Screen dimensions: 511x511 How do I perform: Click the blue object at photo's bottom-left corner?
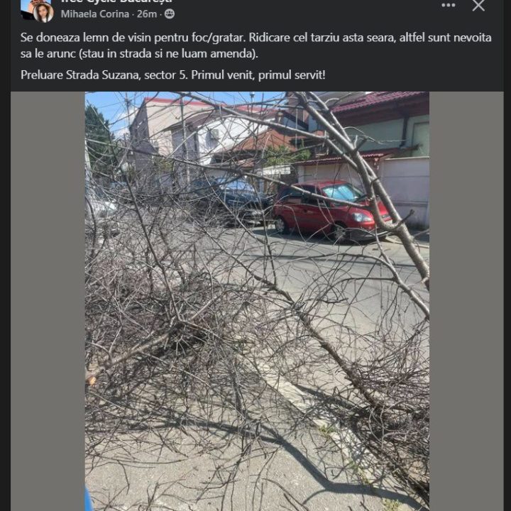tap(88, 499)
